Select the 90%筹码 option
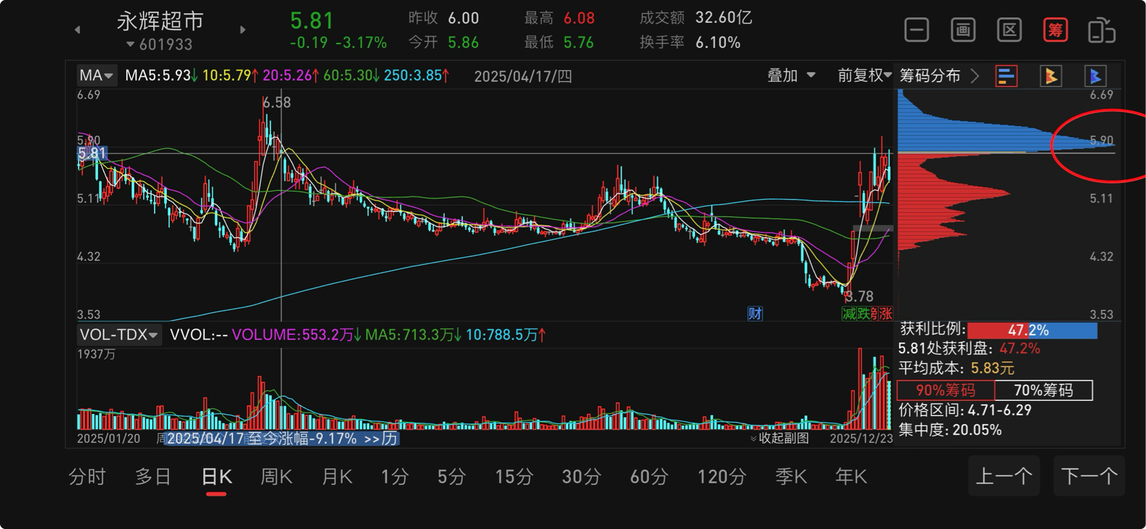 946,390
